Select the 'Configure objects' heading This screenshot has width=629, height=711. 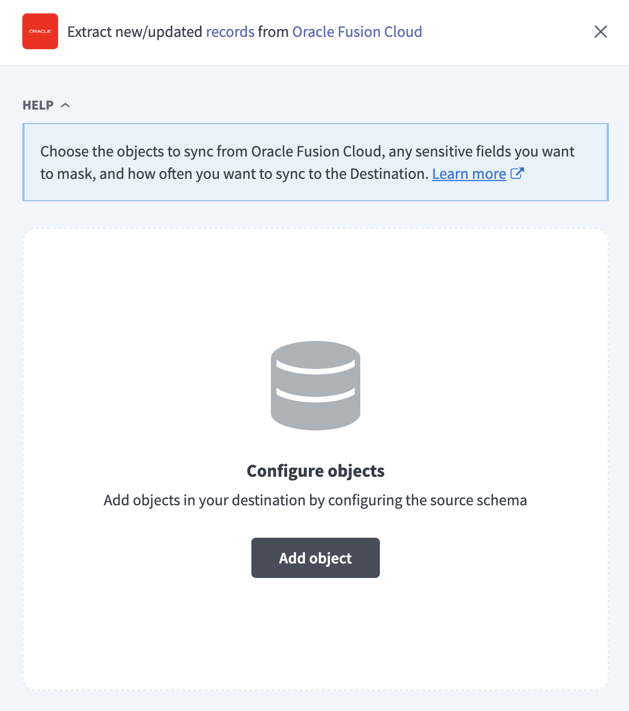pyautogui.click(x=316, y=471)
